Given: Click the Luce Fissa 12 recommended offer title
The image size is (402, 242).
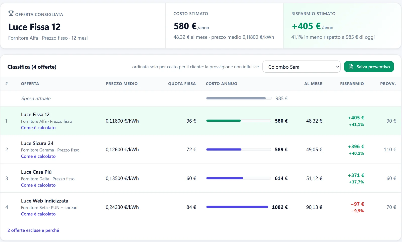Looking at the screenshot, I should coord(34,27).
